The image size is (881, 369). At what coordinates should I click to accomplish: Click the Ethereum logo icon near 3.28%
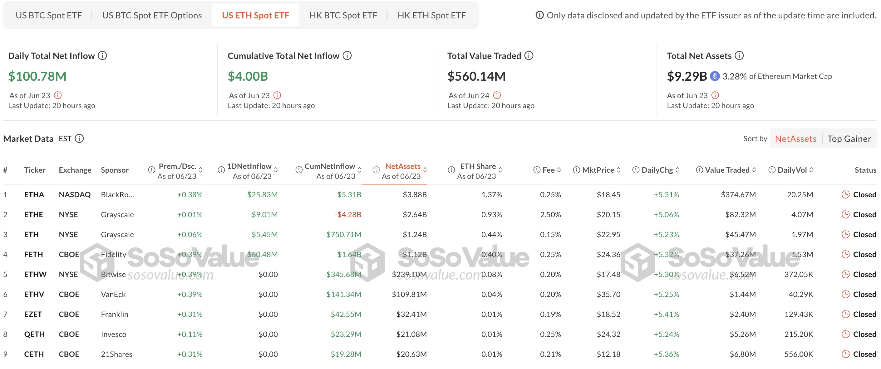tap(714, 76)
